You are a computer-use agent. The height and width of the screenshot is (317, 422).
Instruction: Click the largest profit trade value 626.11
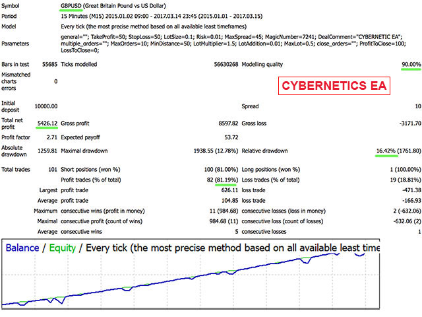pyautogui.click(x=227, y=188)
